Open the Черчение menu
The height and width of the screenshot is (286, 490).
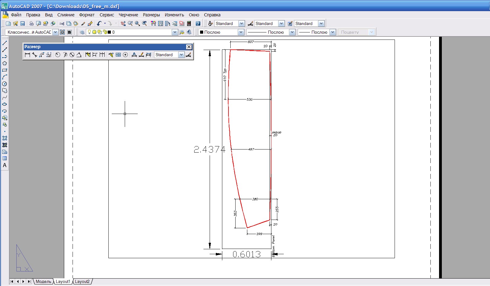128,15
